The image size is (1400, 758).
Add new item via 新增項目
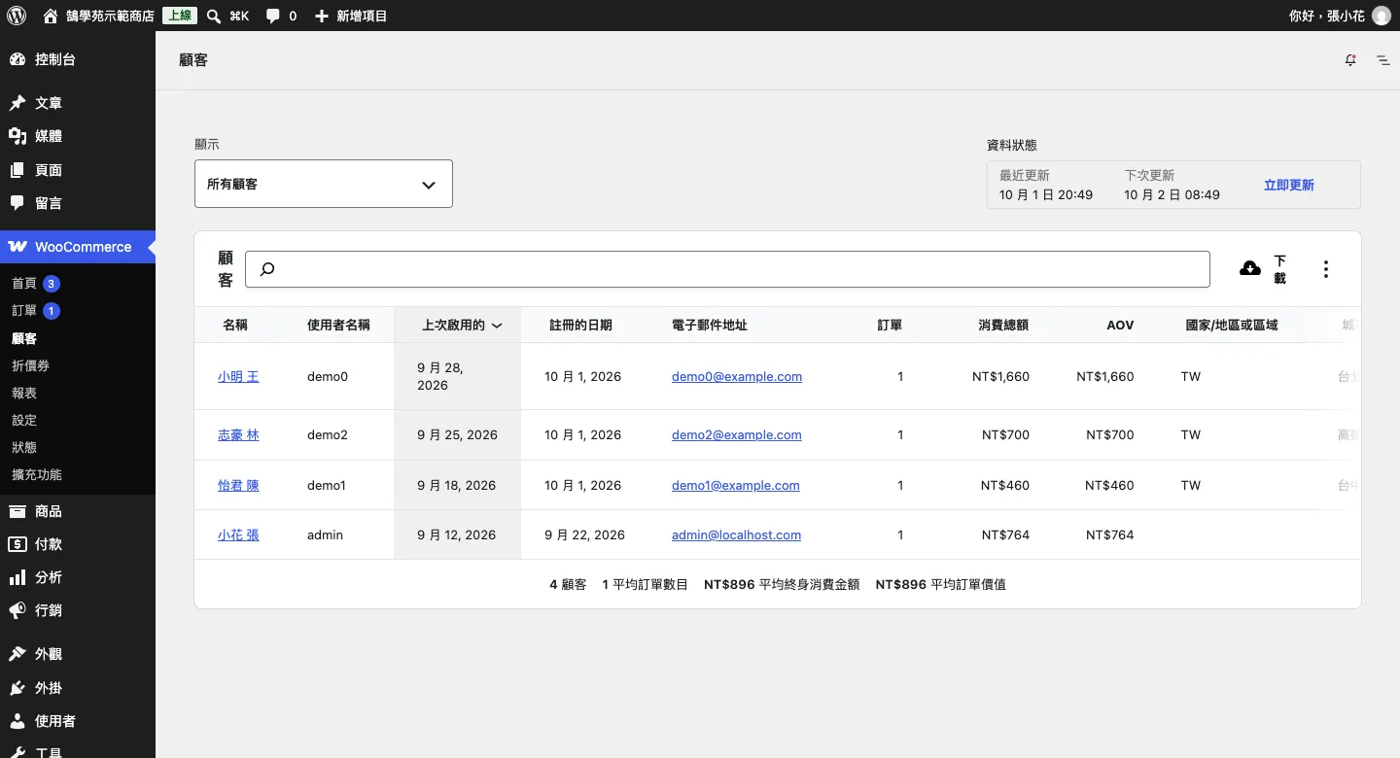tap(351, 16)
